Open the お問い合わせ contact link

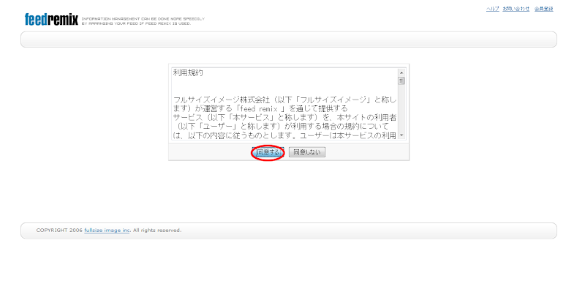pos(516,9)
